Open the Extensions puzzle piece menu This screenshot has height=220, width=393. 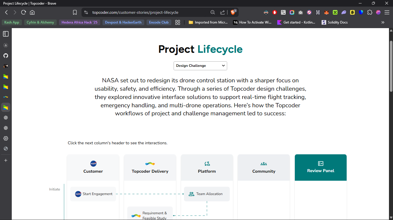pyautogui.click(x=370, y=12)
